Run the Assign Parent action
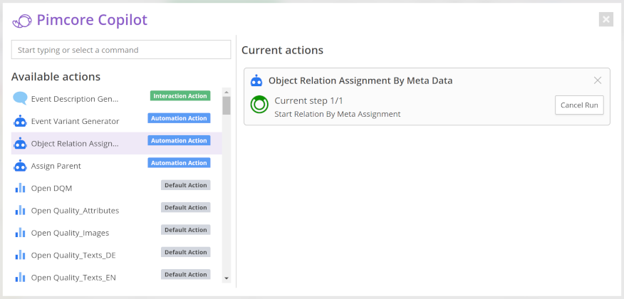The width and height of the screenshot is (624, 299). 117,165
